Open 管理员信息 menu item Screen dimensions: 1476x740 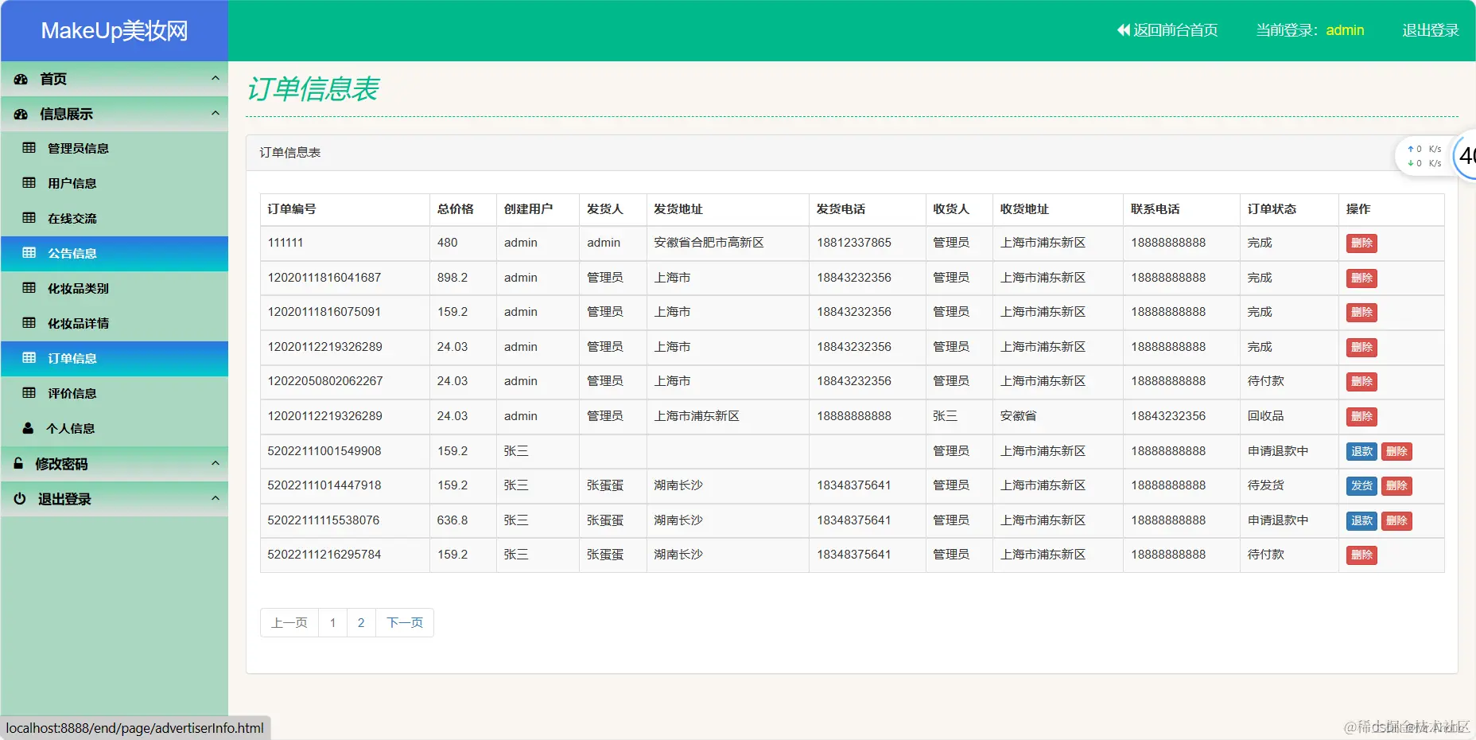(115, 148)
